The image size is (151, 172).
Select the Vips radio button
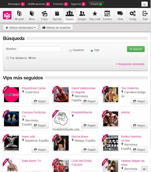click(x=92, y=51)
